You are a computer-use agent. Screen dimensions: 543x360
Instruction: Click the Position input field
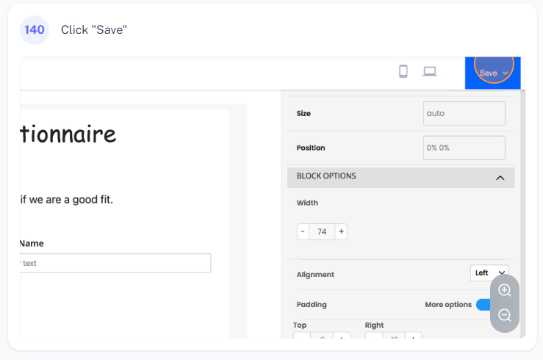click(x=464, y=148)
